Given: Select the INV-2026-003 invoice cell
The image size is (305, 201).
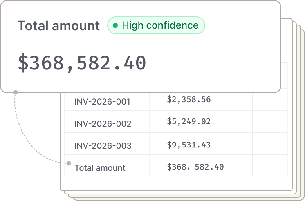Looking at the screenshot, I should point(102,146).
